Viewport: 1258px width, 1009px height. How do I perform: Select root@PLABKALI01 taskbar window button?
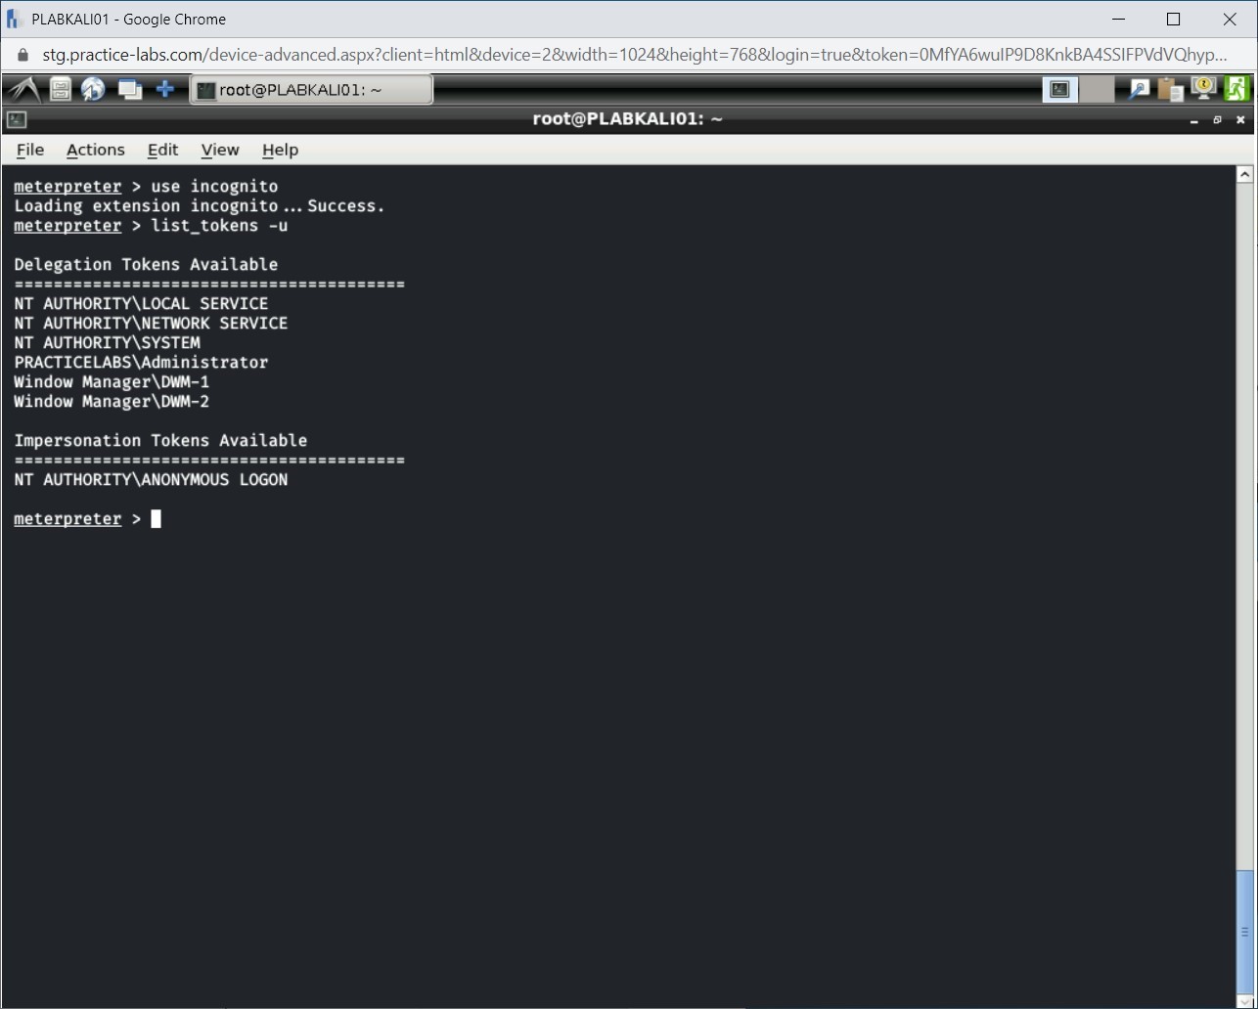click(x=310, y=90)
